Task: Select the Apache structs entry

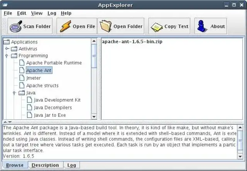Action: (42, 85)
